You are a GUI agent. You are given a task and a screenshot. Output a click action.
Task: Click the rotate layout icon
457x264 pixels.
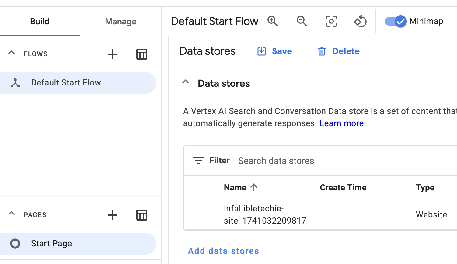[360, 21]
